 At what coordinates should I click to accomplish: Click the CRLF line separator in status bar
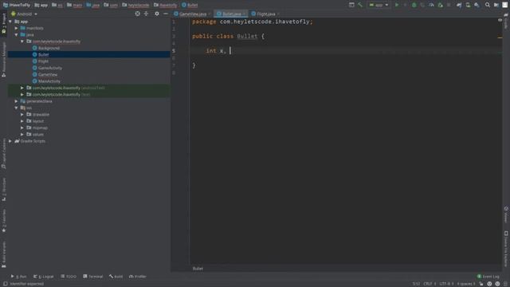tap(430, 284)
